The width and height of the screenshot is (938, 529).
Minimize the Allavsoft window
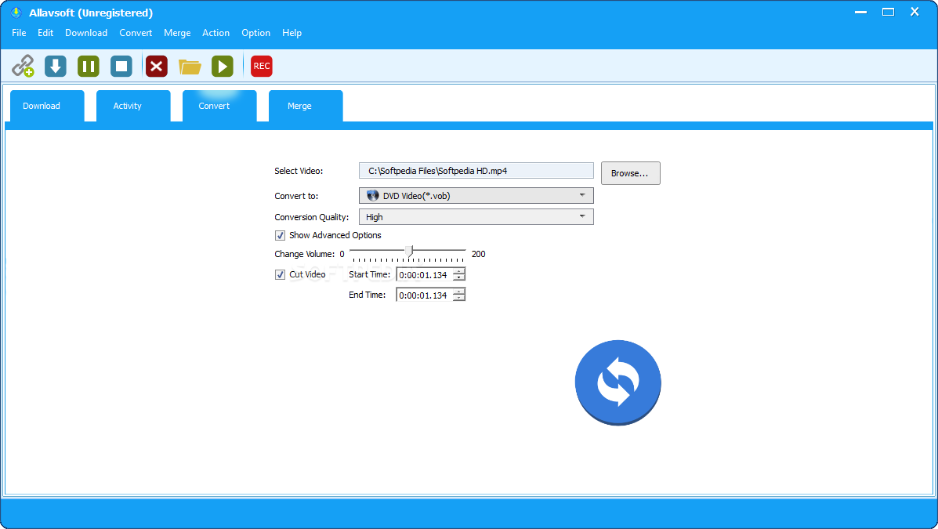(x=861, y=12)
